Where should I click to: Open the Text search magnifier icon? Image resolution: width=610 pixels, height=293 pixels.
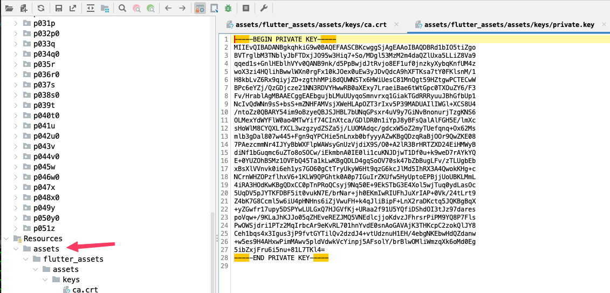tap(122, 8)
